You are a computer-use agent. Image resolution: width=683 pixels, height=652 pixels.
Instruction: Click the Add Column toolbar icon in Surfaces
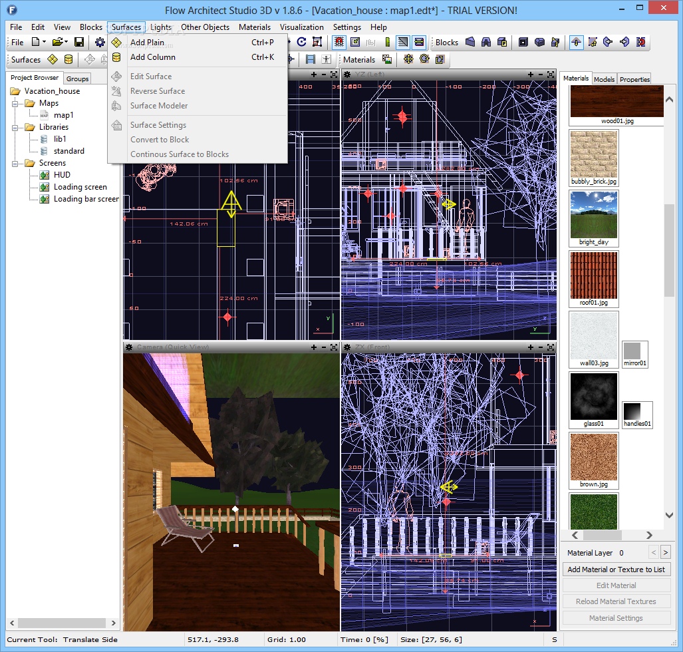[68, 59]
